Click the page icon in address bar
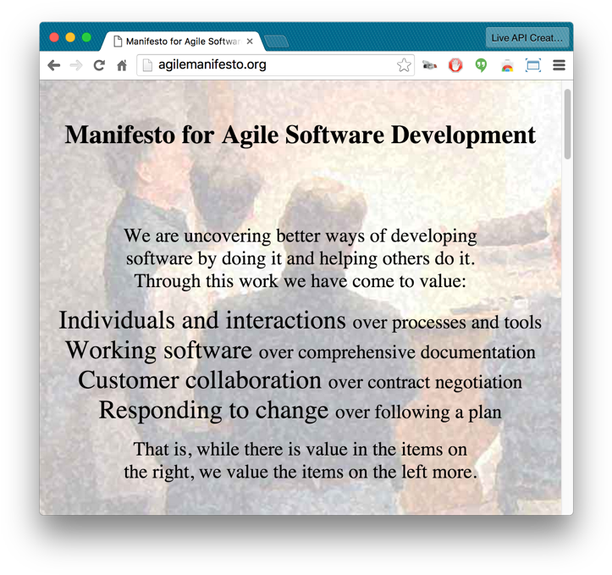Screen dimensions: 612x575 [x=147, y=65]
